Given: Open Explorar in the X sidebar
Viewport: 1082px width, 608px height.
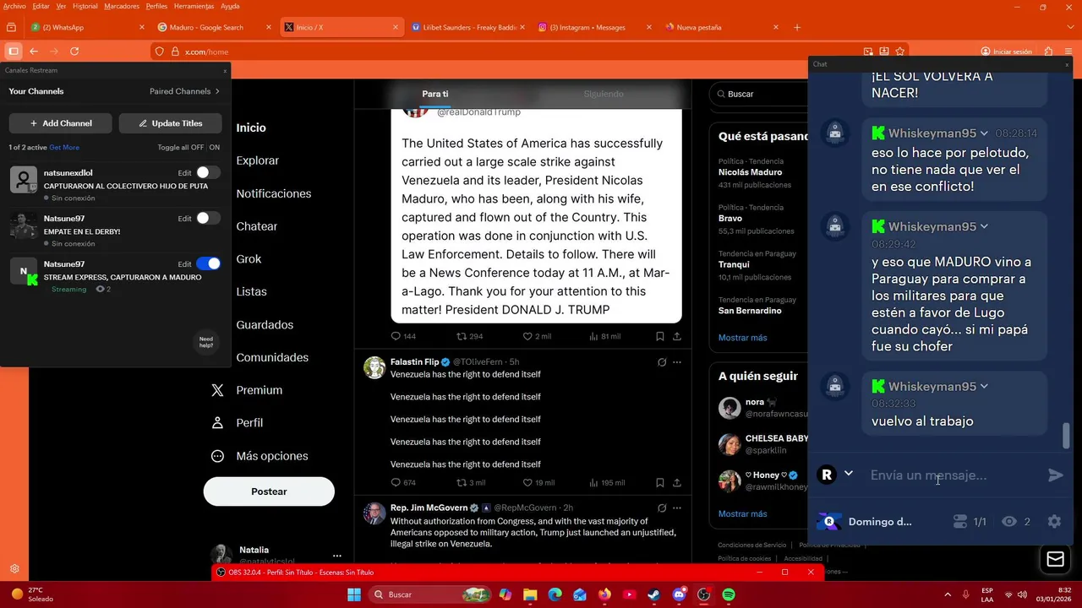Looking at the screenshot, I should [x=257, y=160].
